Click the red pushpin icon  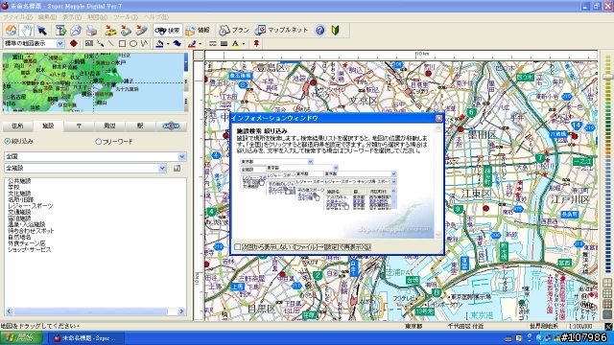[256, 43]
